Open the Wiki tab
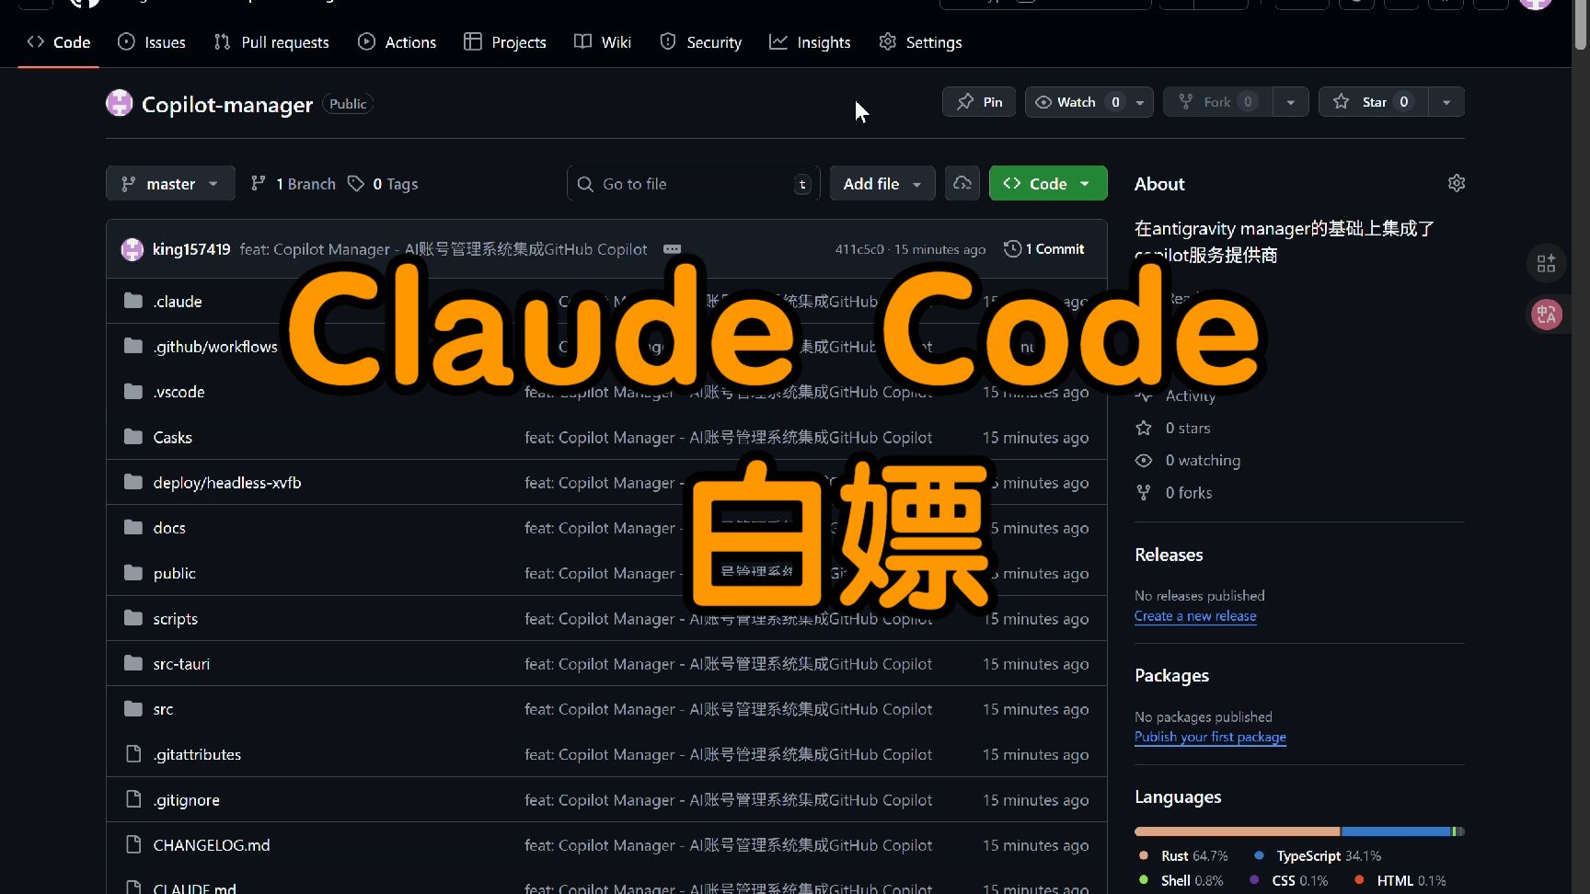 [603, 42]
